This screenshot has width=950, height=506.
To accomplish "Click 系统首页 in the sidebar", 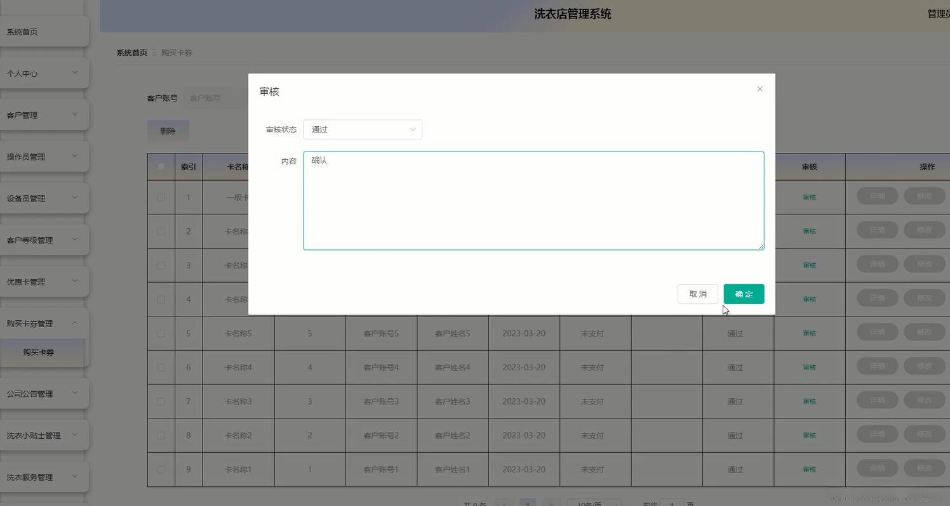I will click(22, 31).
